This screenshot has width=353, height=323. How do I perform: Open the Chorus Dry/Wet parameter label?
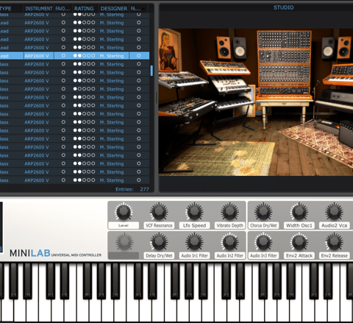263,225
